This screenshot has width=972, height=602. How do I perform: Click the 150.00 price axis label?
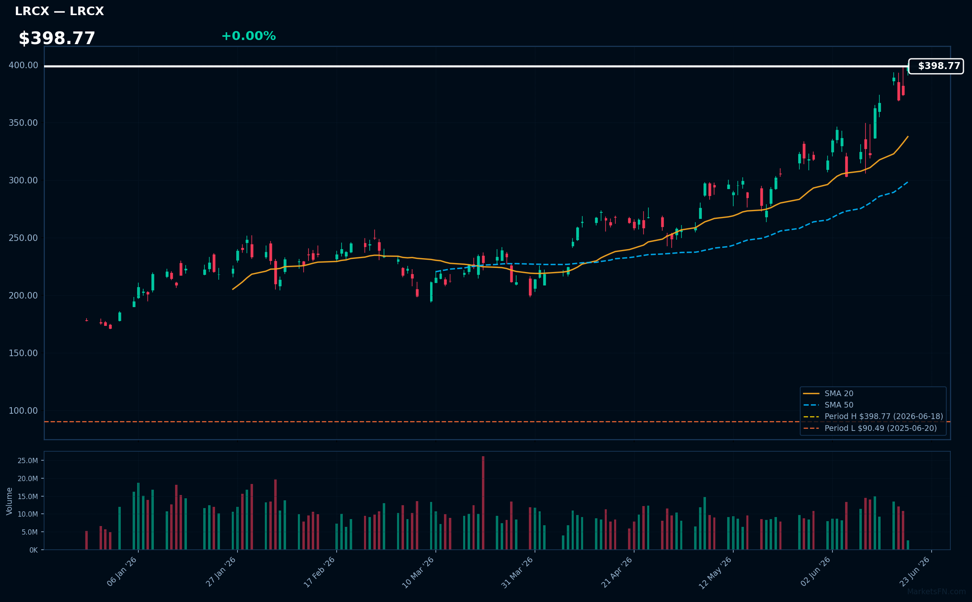point(23,353)
